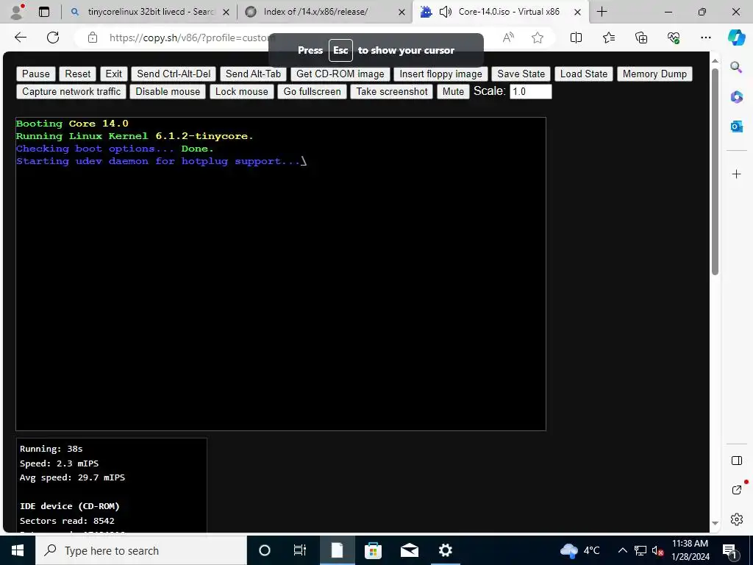Image resolution: width=753 pixels, height=565 pixels.
Task: Click inside the emulator screen
Action: coord(281,274)
